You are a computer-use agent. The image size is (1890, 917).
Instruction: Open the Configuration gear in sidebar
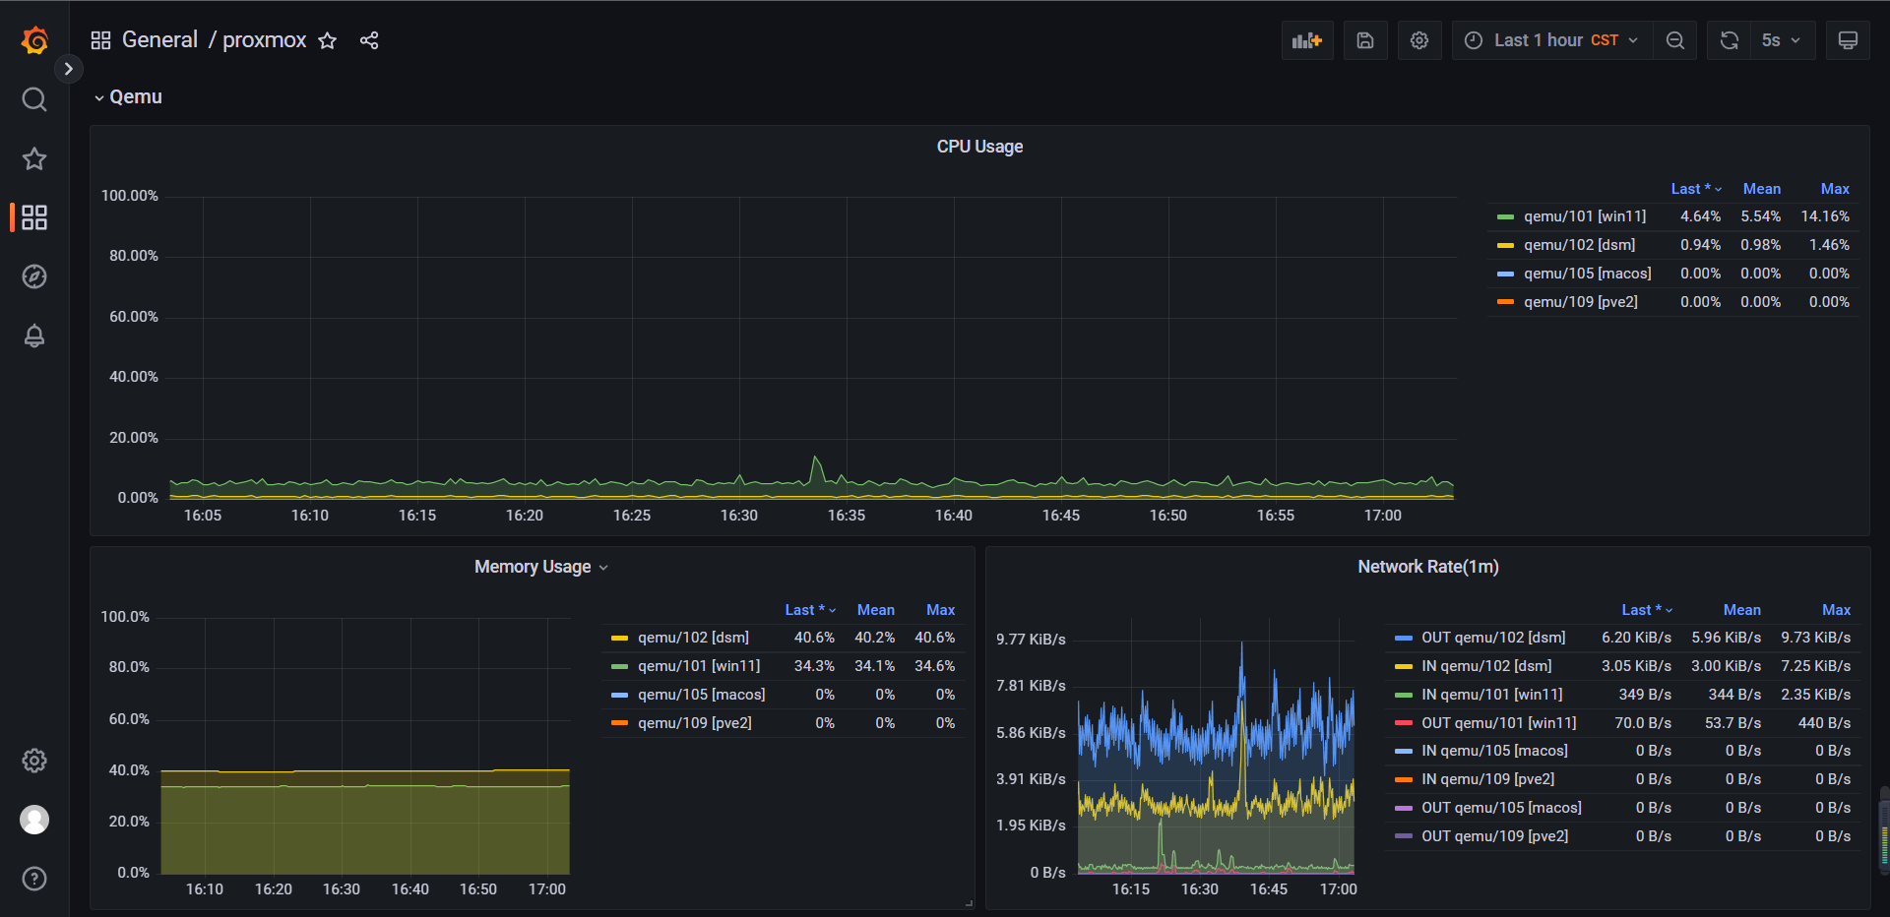coord(34,761)
